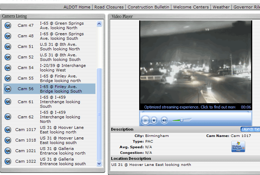This screenshot has height=175, width=260.
Task: Click the video seek bar
Action: coord(196,112)
